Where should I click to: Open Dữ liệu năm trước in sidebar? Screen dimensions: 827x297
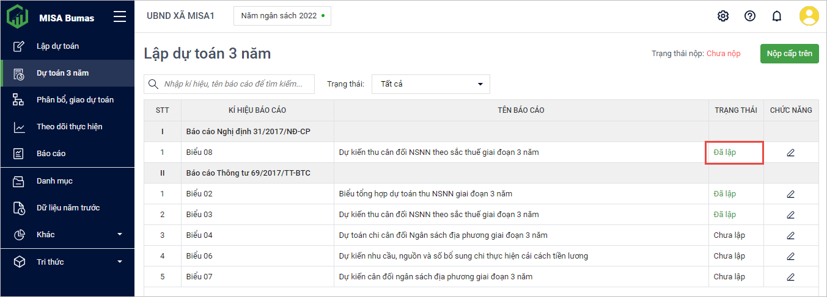click(x=68, y=208)
